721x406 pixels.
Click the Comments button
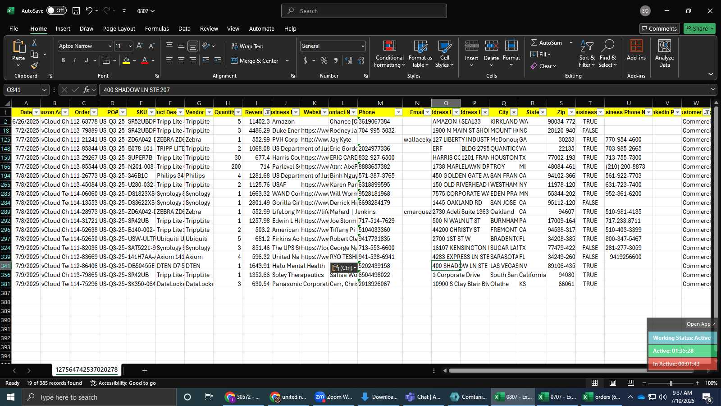pyautogui.click(x=659, y=28)
